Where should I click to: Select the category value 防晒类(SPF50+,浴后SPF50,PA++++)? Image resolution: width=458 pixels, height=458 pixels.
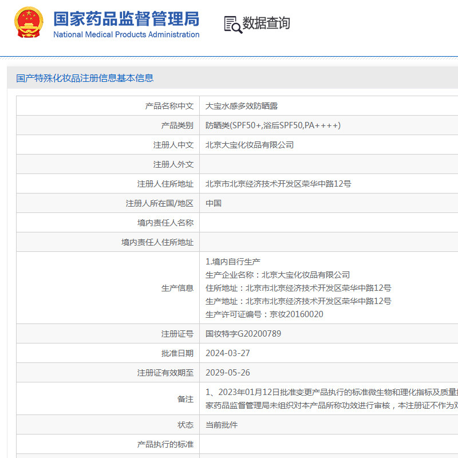pyautogui.click(x=273, y=125)
